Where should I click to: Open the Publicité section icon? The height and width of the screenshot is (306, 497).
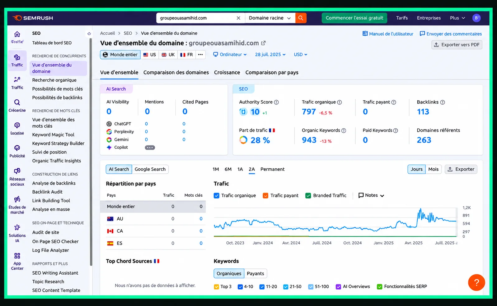click(17, 148)
